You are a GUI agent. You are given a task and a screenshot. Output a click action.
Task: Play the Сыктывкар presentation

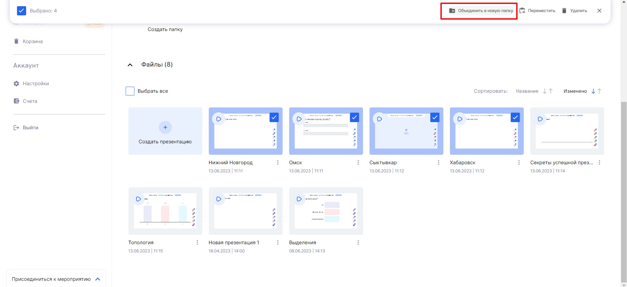click(x=380, y=119)
